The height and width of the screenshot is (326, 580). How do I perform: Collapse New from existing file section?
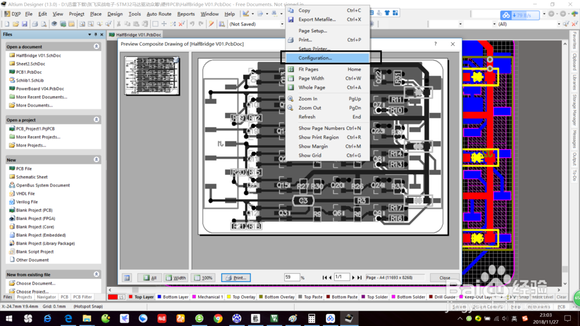[x=96, y=274]
